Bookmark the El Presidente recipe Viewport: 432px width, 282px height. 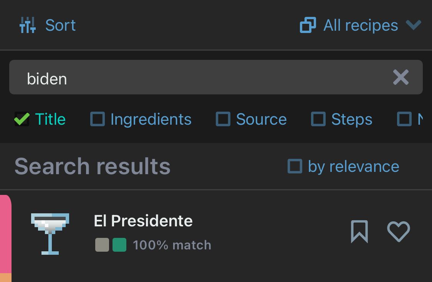coord(359,231)
